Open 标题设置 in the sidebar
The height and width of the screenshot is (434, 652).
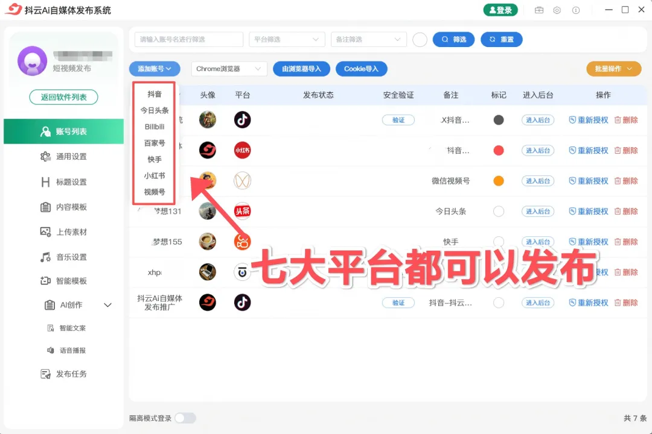[x=63, y=182]
